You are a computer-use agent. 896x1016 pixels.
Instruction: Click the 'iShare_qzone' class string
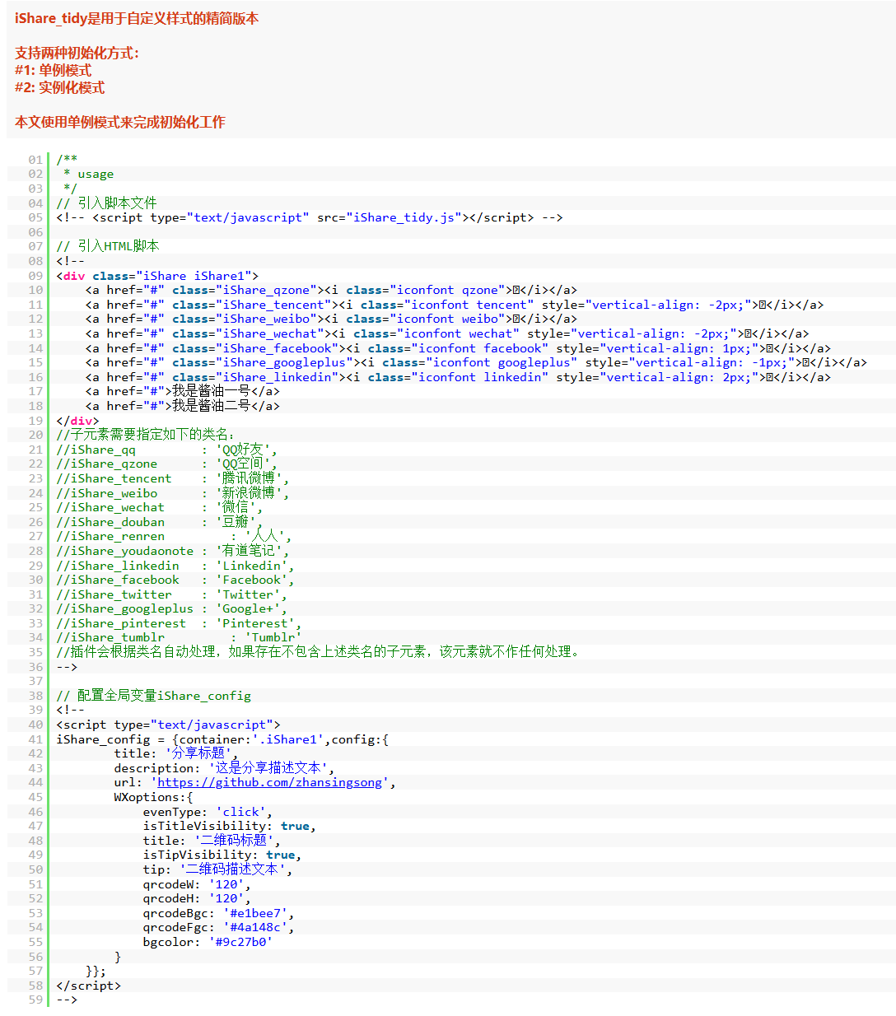coord(266,290)
